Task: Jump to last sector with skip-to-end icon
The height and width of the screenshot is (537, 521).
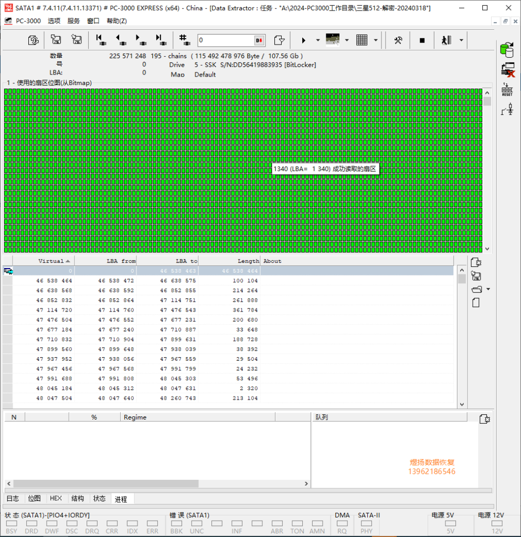Action: [161, 40]
